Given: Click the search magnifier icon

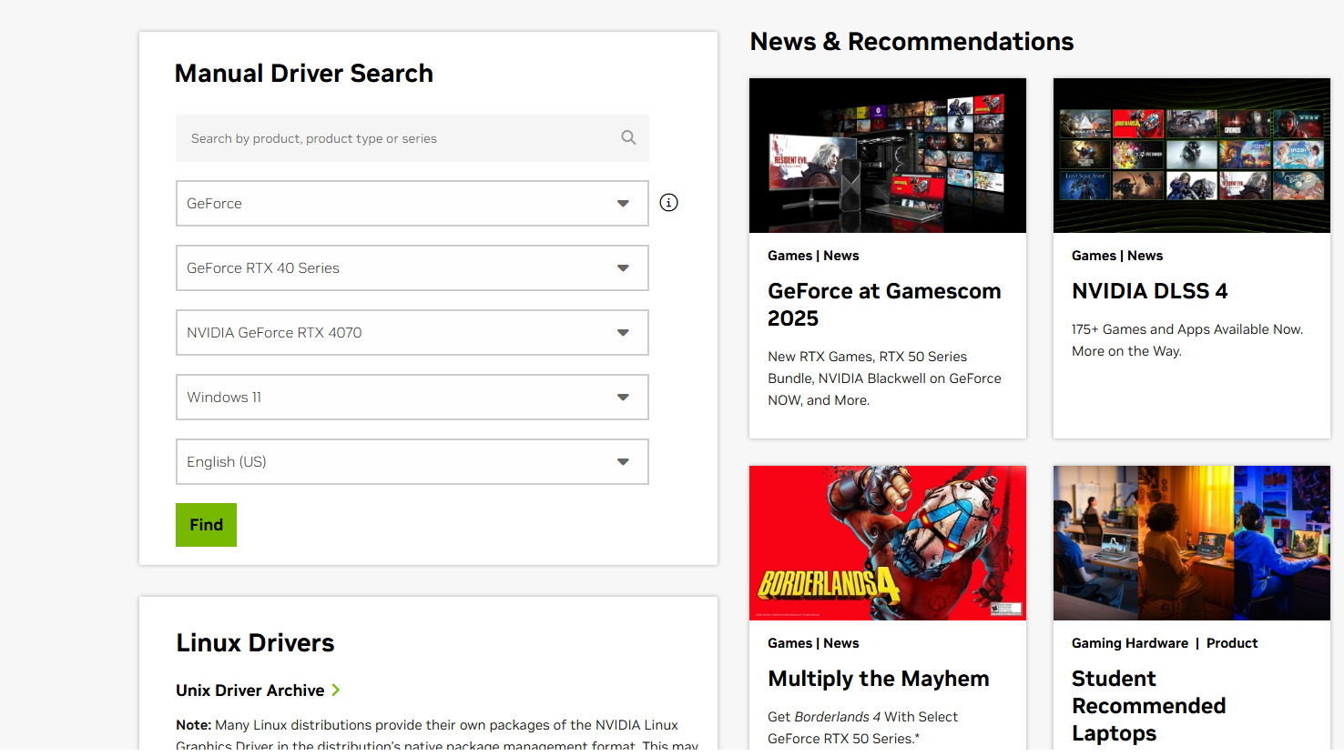Looking at the screenshot, I should click(628, 137).
